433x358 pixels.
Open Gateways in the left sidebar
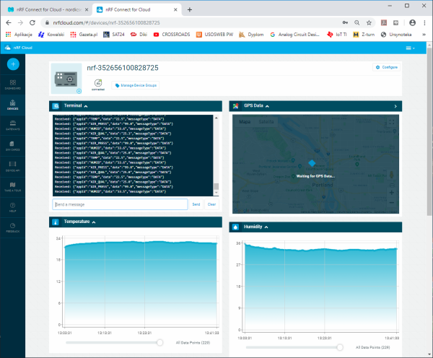(13, 125)
